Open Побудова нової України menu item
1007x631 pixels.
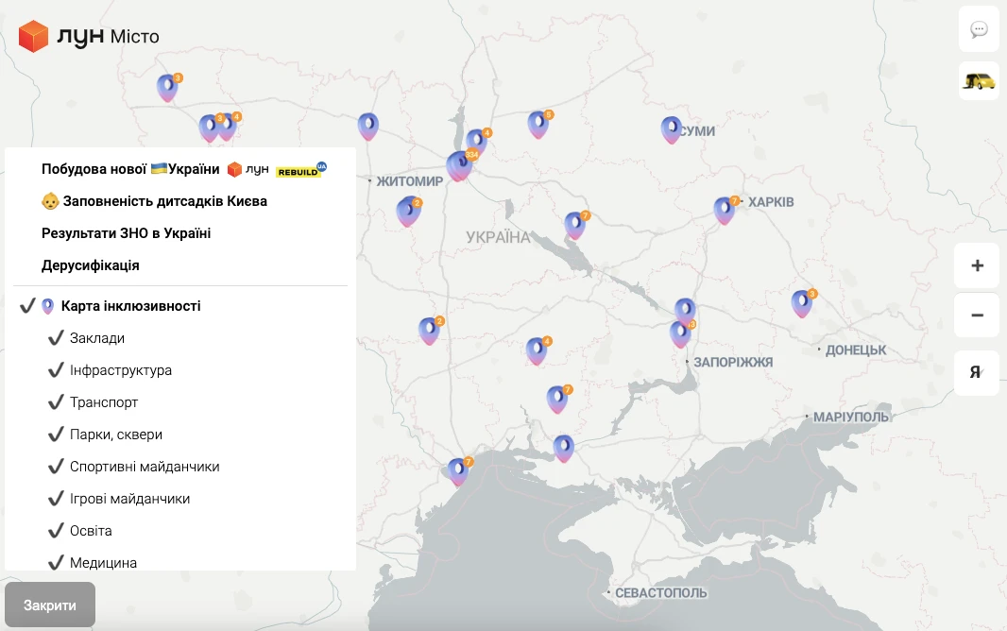(130, 169)
